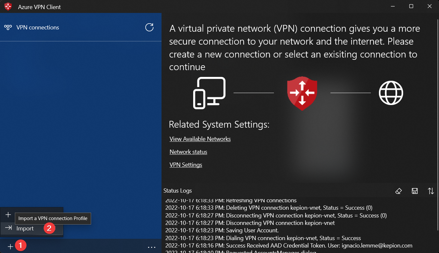Click the red shield gateway icon
Image resolution: width=439 pixels, height=253 pixels.
[x=302, y=93]
